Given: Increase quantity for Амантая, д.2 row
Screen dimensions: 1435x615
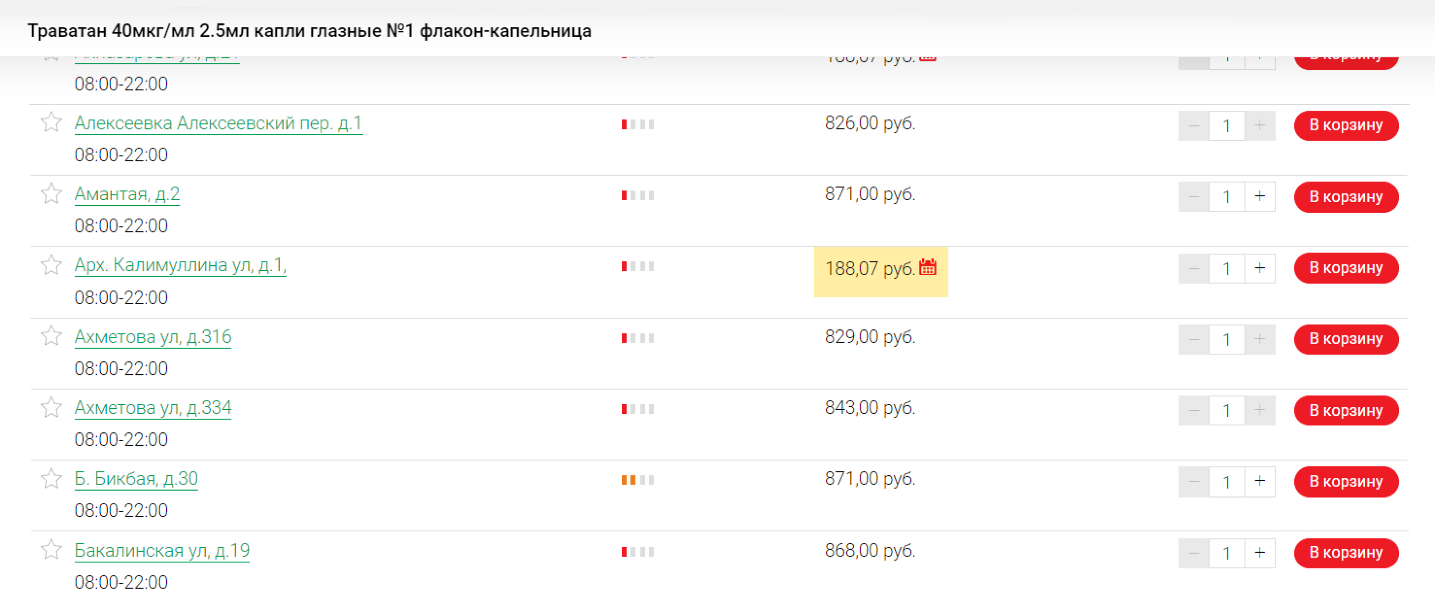Looking at the screenshot, I should [1259, 197].
